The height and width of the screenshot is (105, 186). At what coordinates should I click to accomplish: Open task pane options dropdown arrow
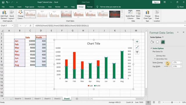coord(178,32)
